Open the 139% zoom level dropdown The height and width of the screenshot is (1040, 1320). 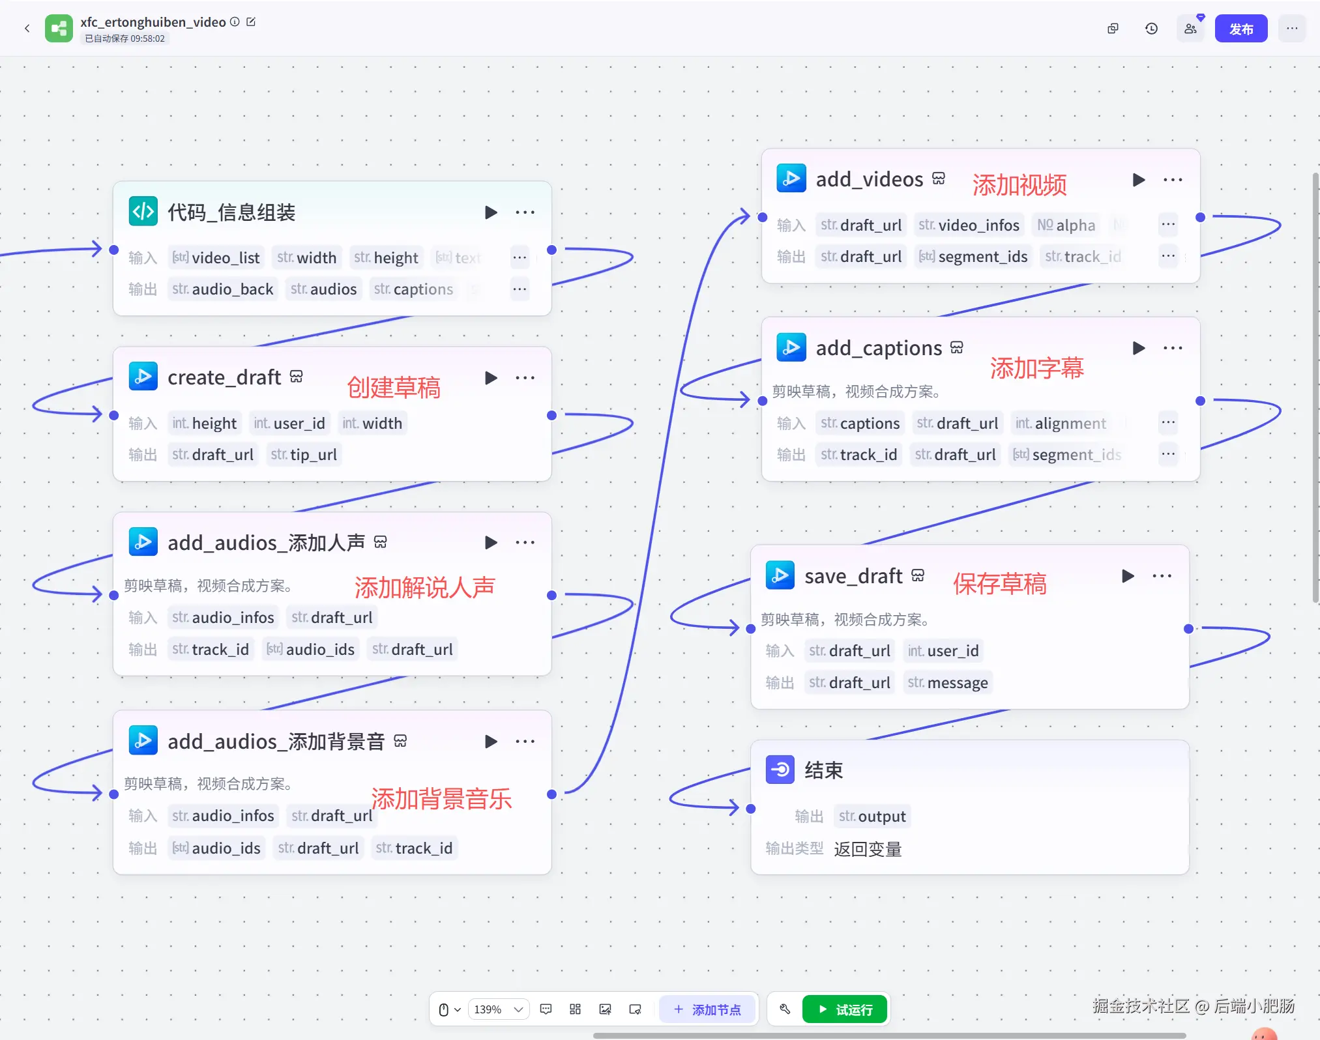(499, 1009)
